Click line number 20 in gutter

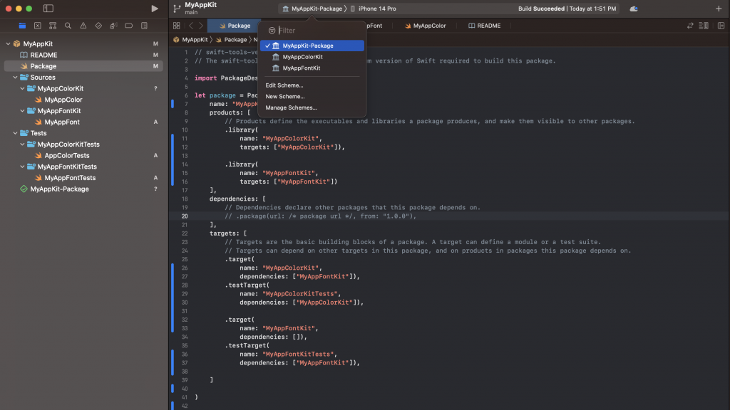(185, 216)
